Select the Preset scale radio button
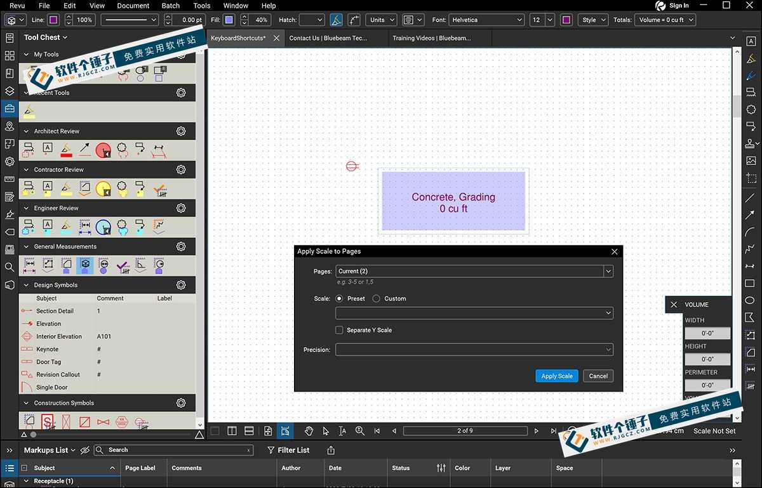 [x=339, y=298]
